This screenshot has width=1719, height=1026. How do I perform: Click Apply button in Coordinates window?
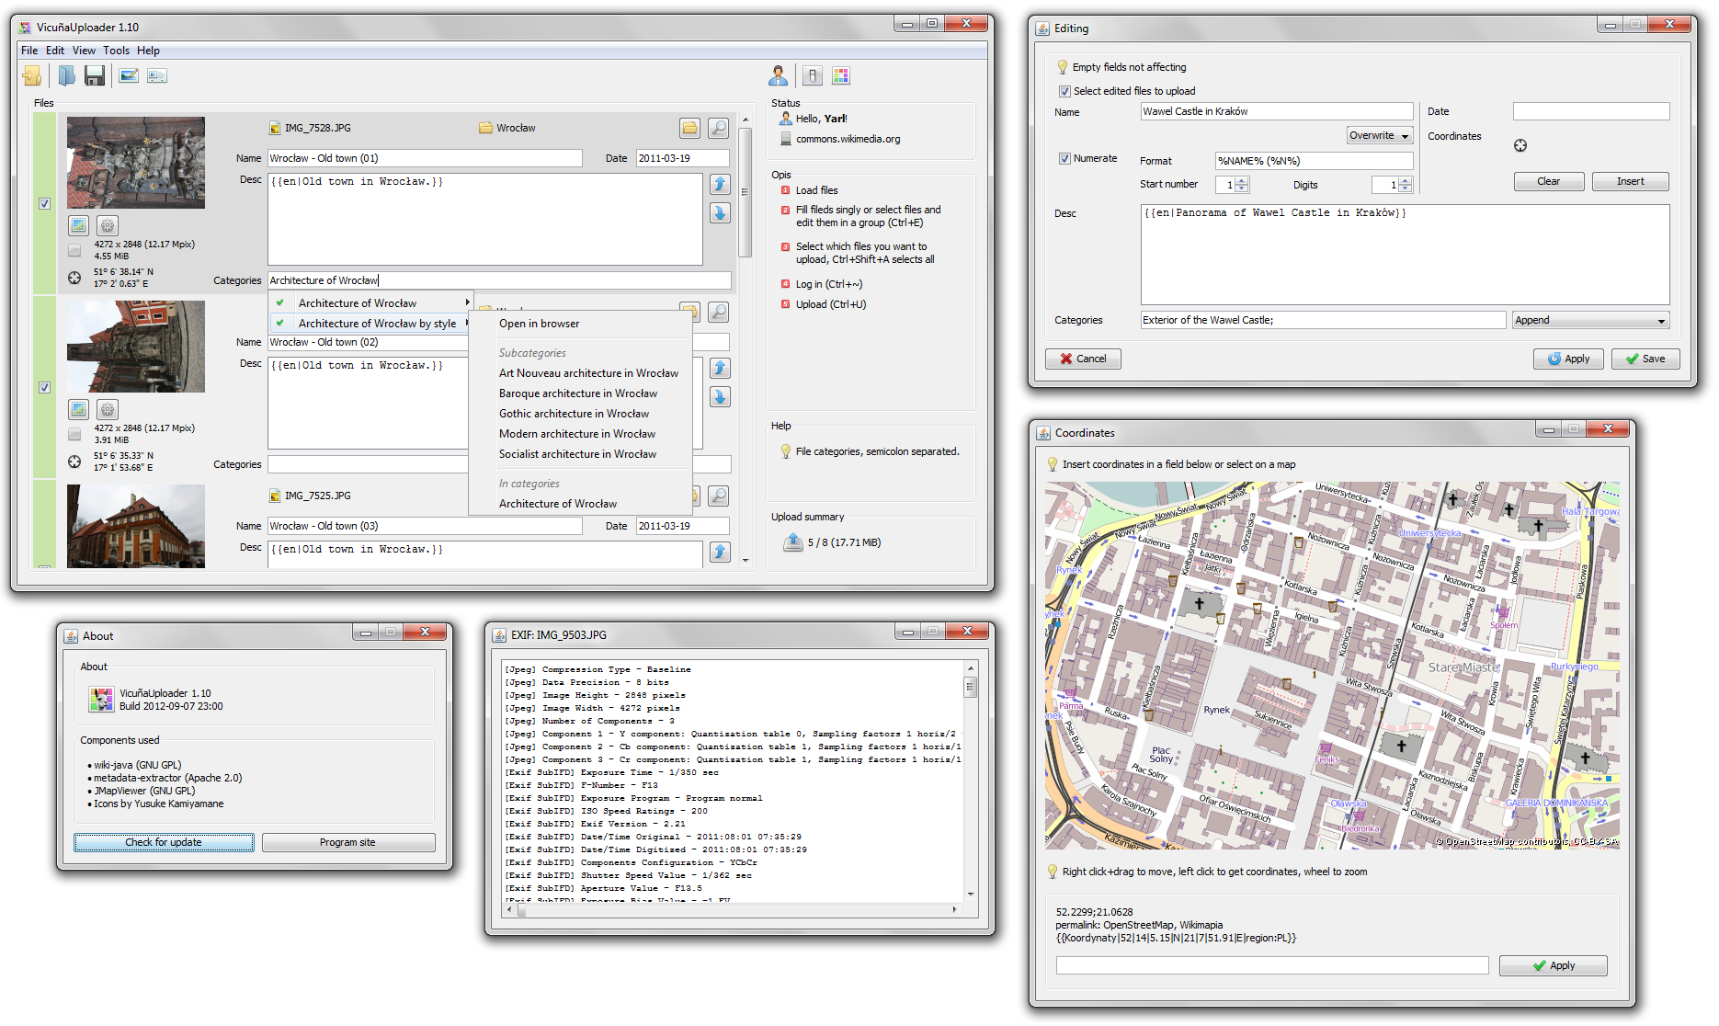pos(1554,965)
